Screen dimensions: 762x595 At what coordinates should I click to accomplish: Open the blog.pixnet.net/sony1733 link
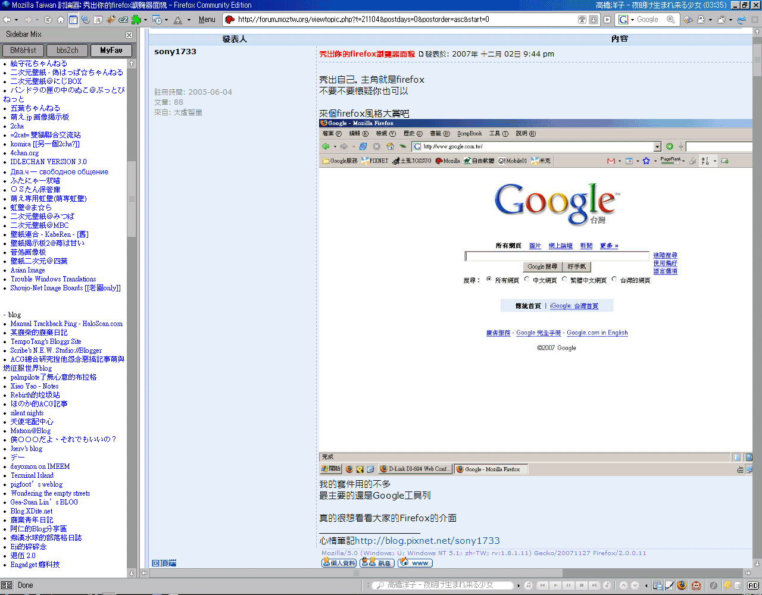(x=427, y=541)
